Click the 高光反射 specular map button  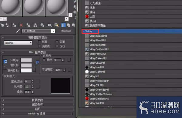click(x=34, y=70)
